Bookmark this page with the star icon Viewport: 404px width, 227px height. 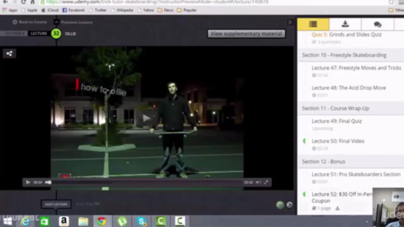[x=391, y=2]
